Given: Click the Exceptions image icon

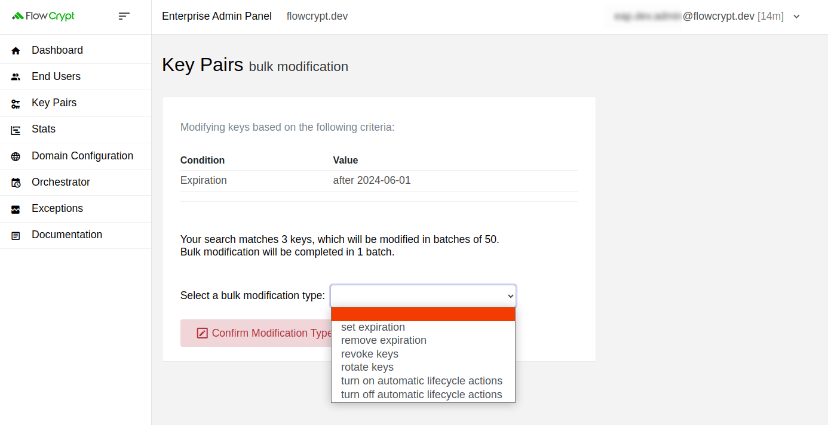Looking at the screenshot, I should click(16, 209).
